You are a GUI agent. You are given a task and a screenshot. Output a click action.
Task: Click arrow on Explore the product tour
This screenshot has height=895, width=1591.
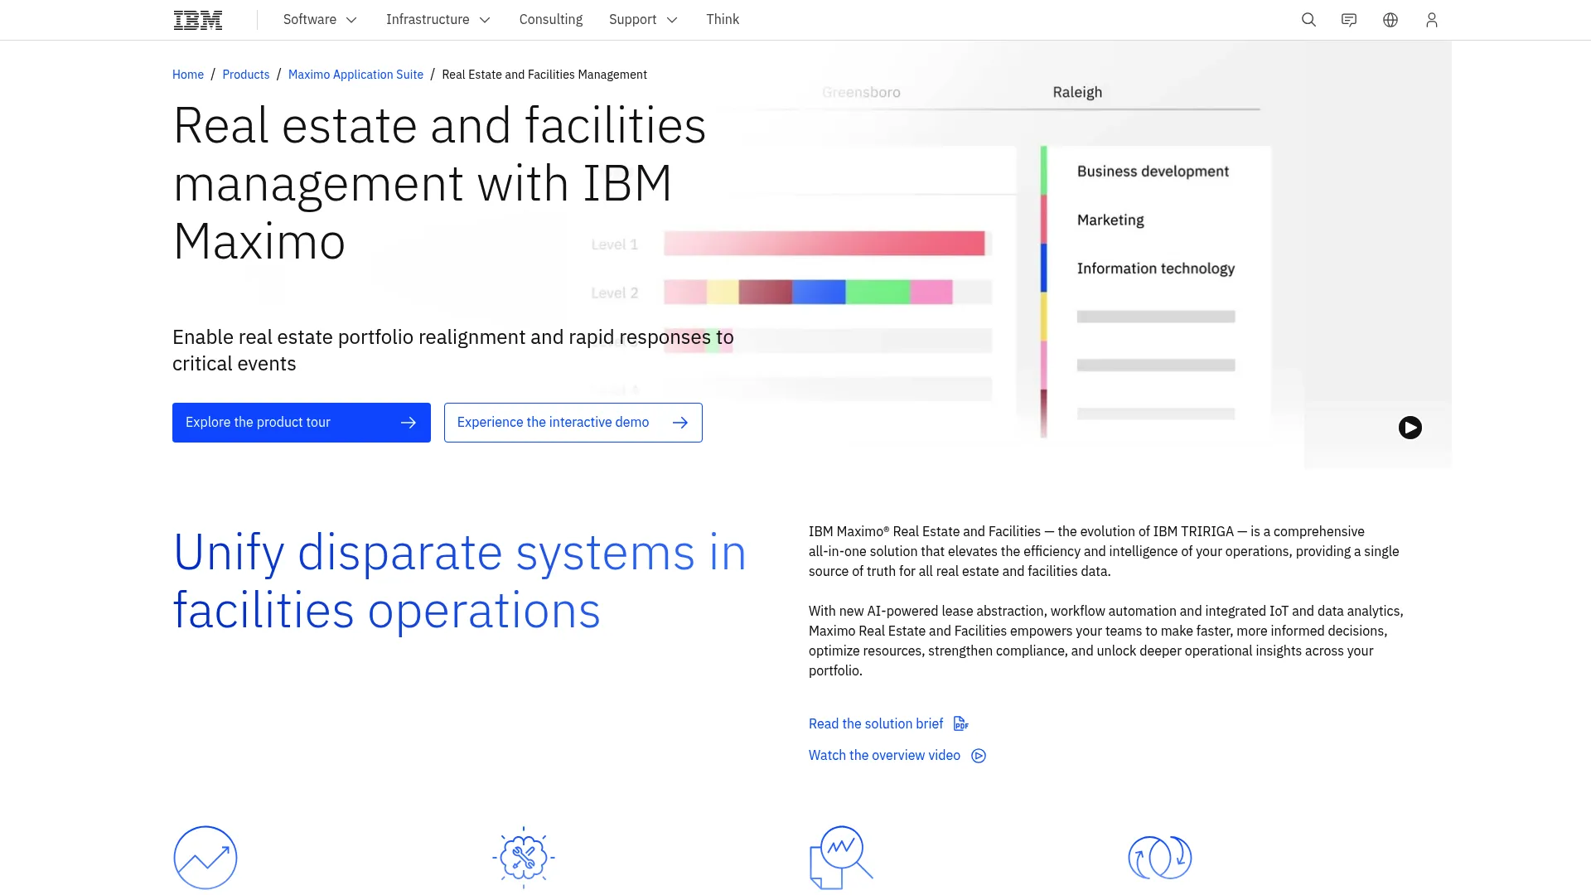point(409,423)
